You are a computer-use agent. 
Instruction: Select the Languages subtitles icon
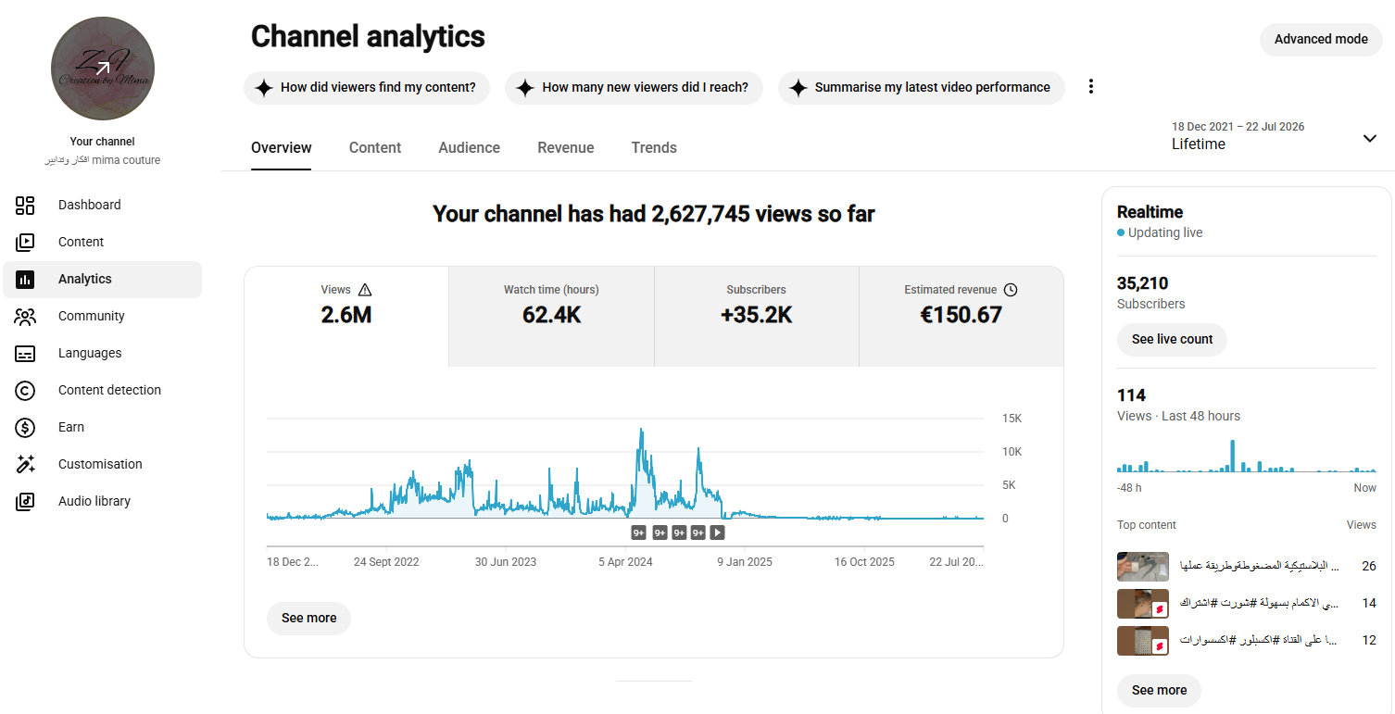point(25,354)
